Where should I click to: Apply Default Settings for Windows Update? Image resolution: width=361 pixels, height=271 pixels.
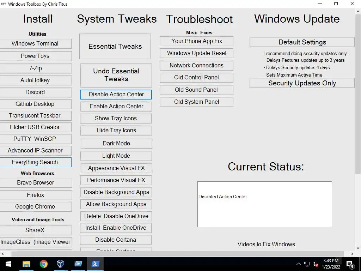[x=302, y=42]
